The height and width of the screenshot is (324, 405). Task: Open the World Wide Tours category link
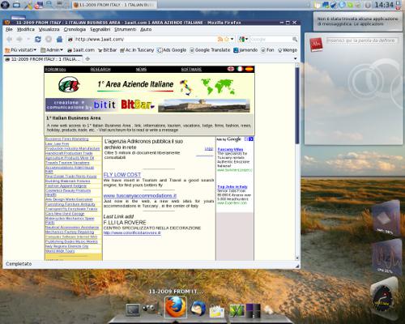point(60,251)
